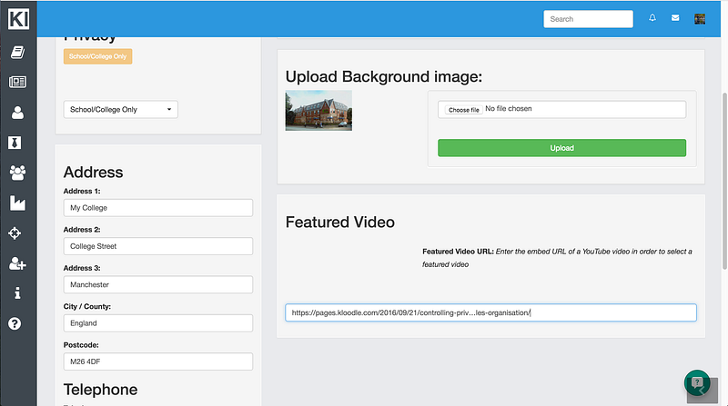Click the 'No file chosen' text
Screen dimensions: 728x406
pos(509,108)
